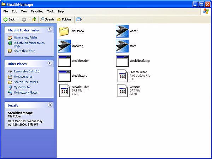Toggle the Folders pane button
This screenshot has height=159, width=212.
(64, 19)
